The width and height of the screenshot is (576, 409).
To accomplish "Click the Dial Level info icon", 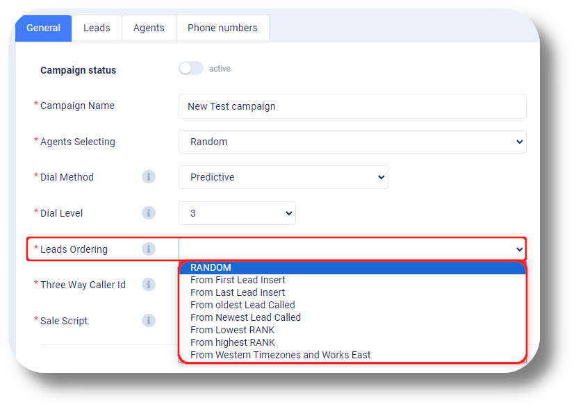I will pos(149,213).
